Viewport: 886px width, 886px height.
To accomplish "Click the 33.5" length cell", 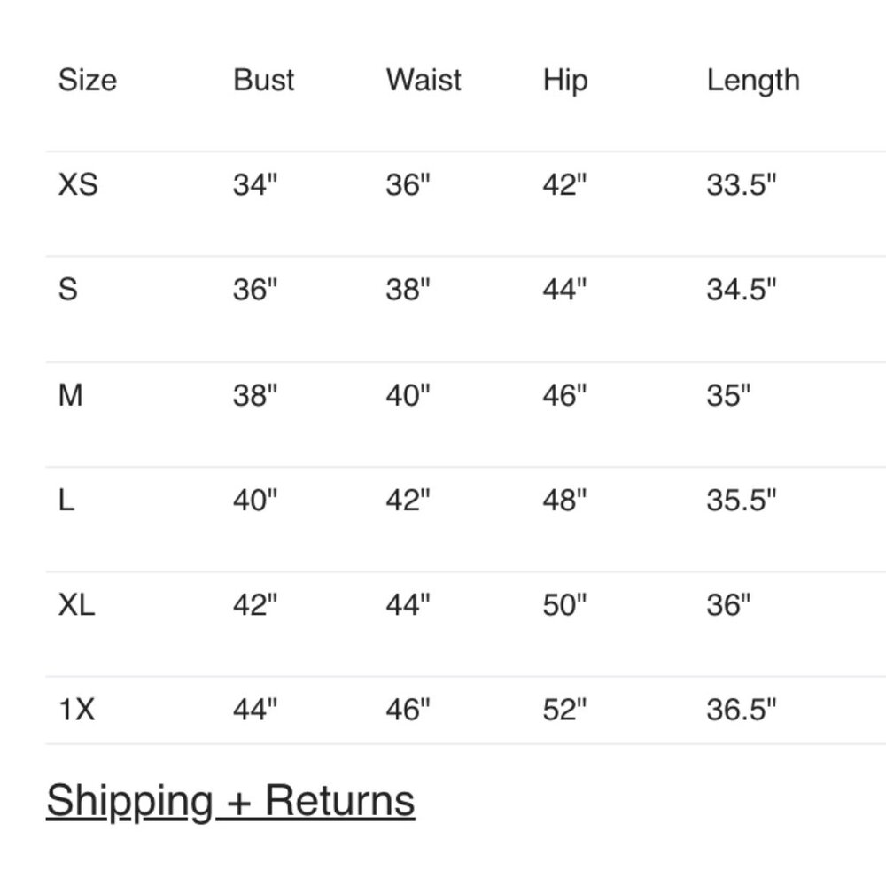I will (742, 184).
